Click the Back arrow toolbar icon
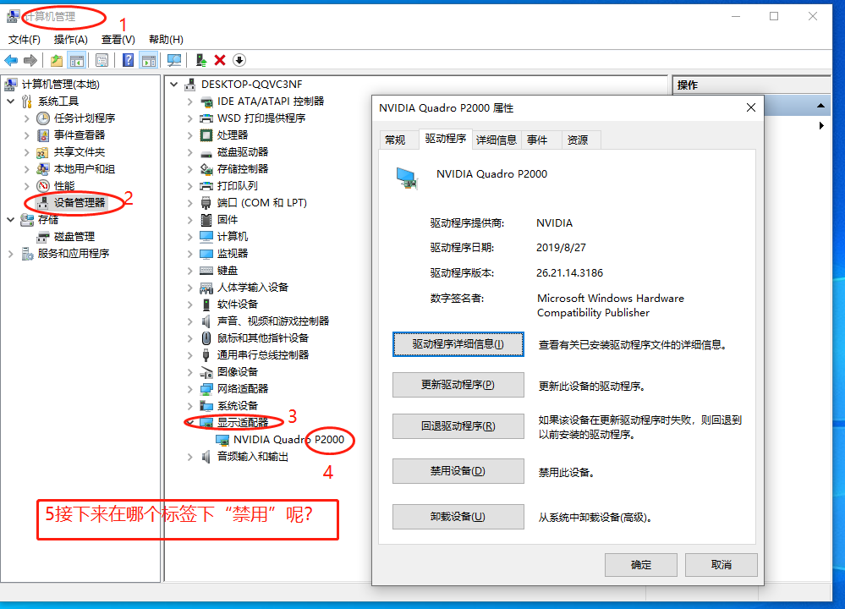Image resolution: width=845 pixels, height=609 pixels. (x=11, y=60)
